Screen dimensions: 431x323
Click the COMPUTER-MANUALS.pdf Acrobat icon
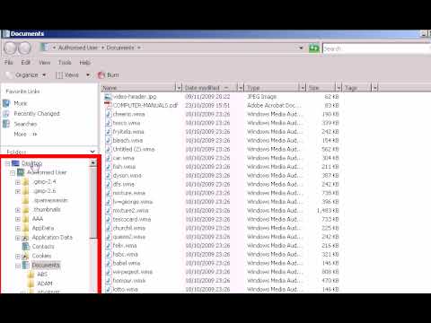point(108,105)
